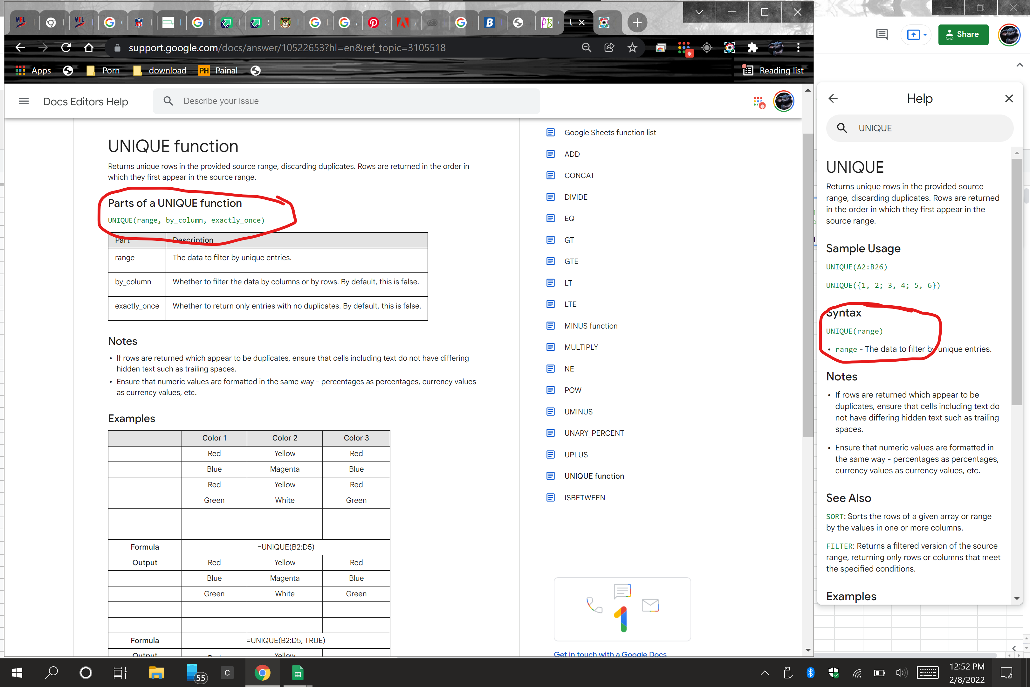The width and height of the screenshot is (1030, 687).
Task: Open the download bookmarks folder
Action: [160, 71]
